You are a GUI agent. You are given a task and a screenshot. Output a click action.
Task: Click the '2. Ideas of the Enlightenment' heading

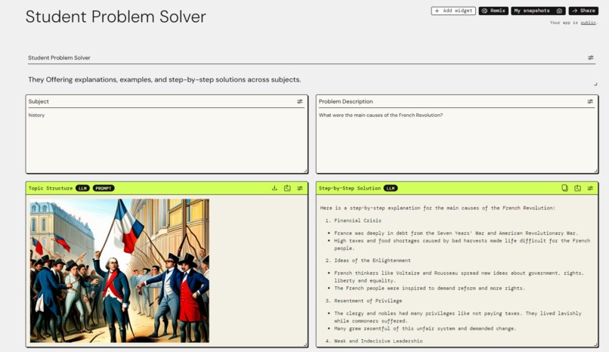[x=368, y=261]
